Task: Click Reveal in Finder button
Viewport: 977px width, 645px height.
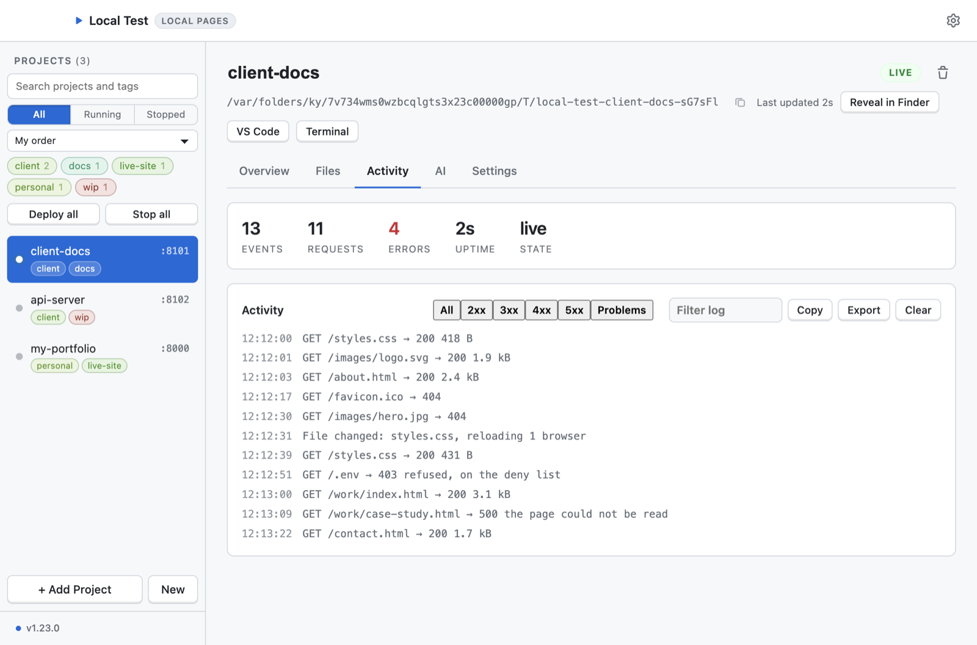Action: (889, 103)
